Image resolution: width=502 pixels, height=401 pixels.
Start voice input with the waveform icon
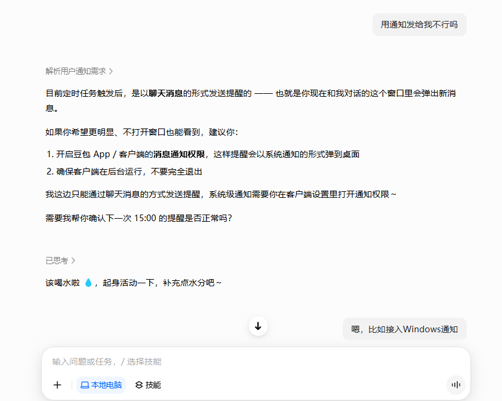[x=456, y=385]
